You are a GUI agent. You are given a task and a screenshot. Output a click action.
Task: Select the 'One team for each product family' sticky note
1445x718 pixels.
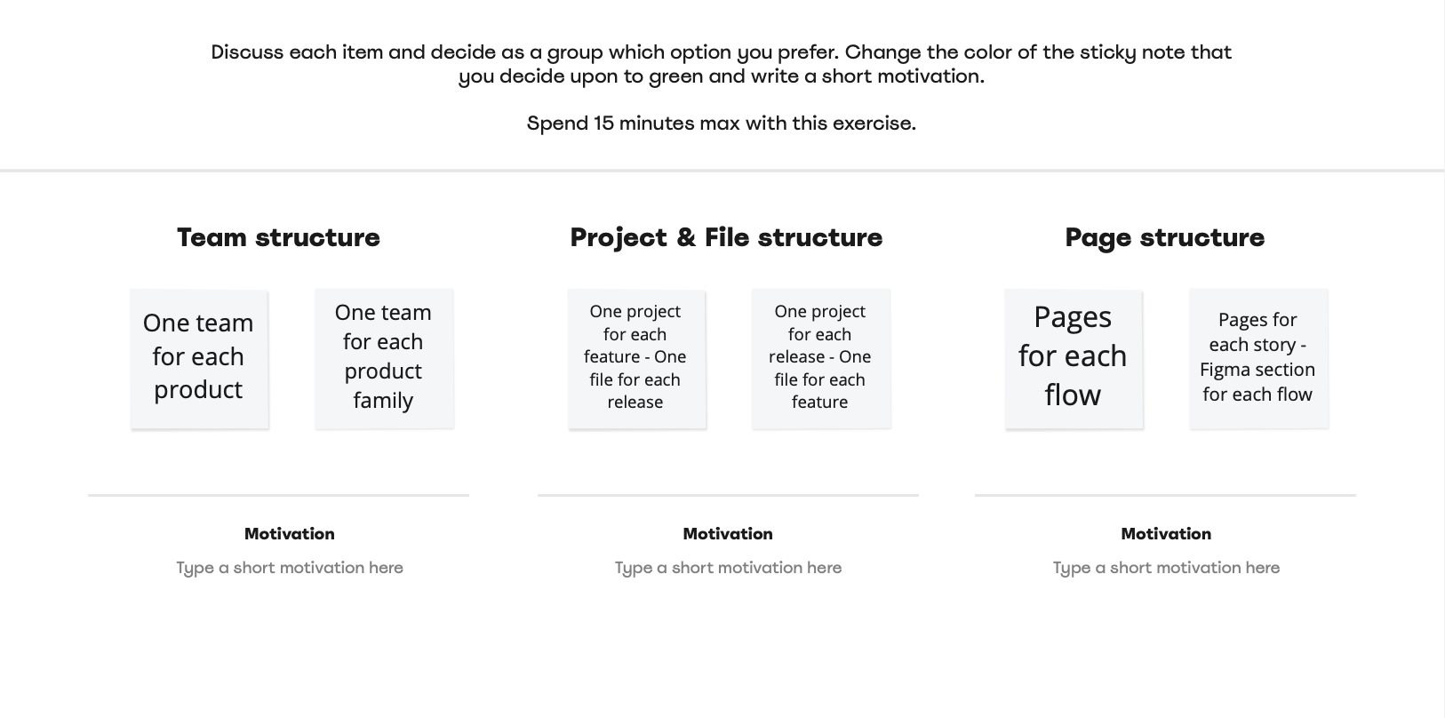click(384, 358)
